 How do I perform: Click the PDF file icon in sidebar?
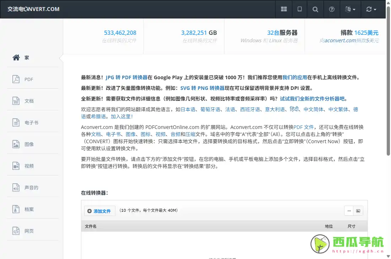16,79
